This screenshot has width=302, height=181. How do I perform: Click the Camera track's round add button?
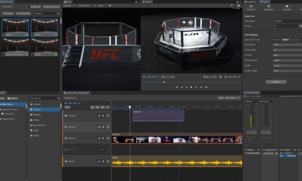click(108, 116)
